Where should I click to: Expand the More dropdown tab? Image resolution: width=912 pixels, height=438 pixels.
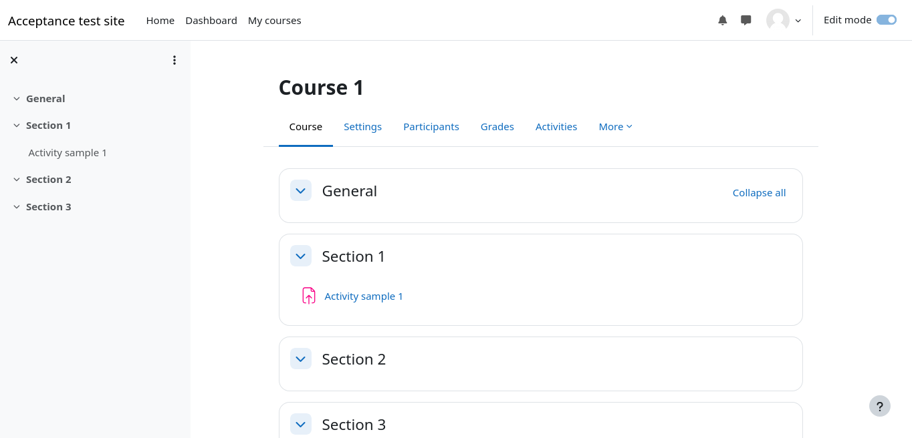[615, 127]
